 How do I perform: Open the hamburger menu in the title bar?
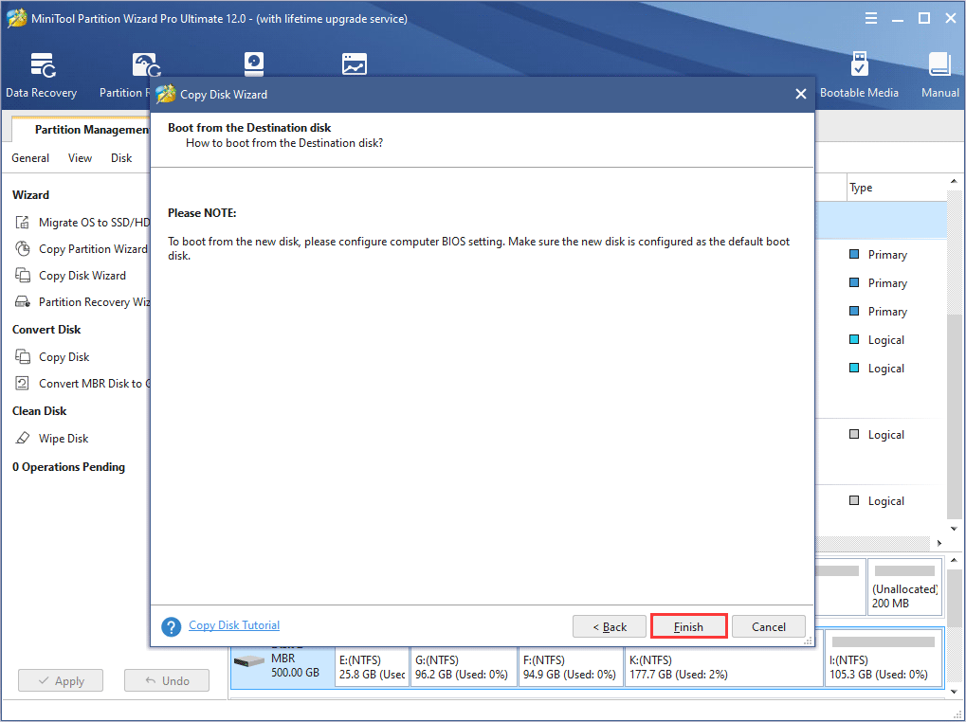pos(871,18)
